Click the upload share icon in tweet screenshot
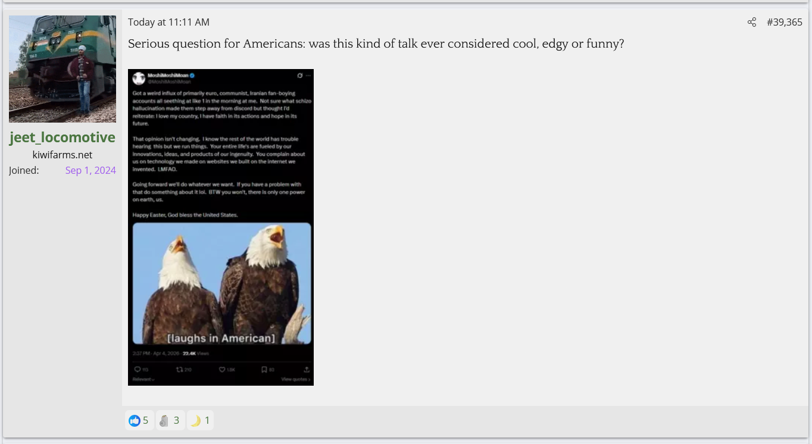 point(307,370)
